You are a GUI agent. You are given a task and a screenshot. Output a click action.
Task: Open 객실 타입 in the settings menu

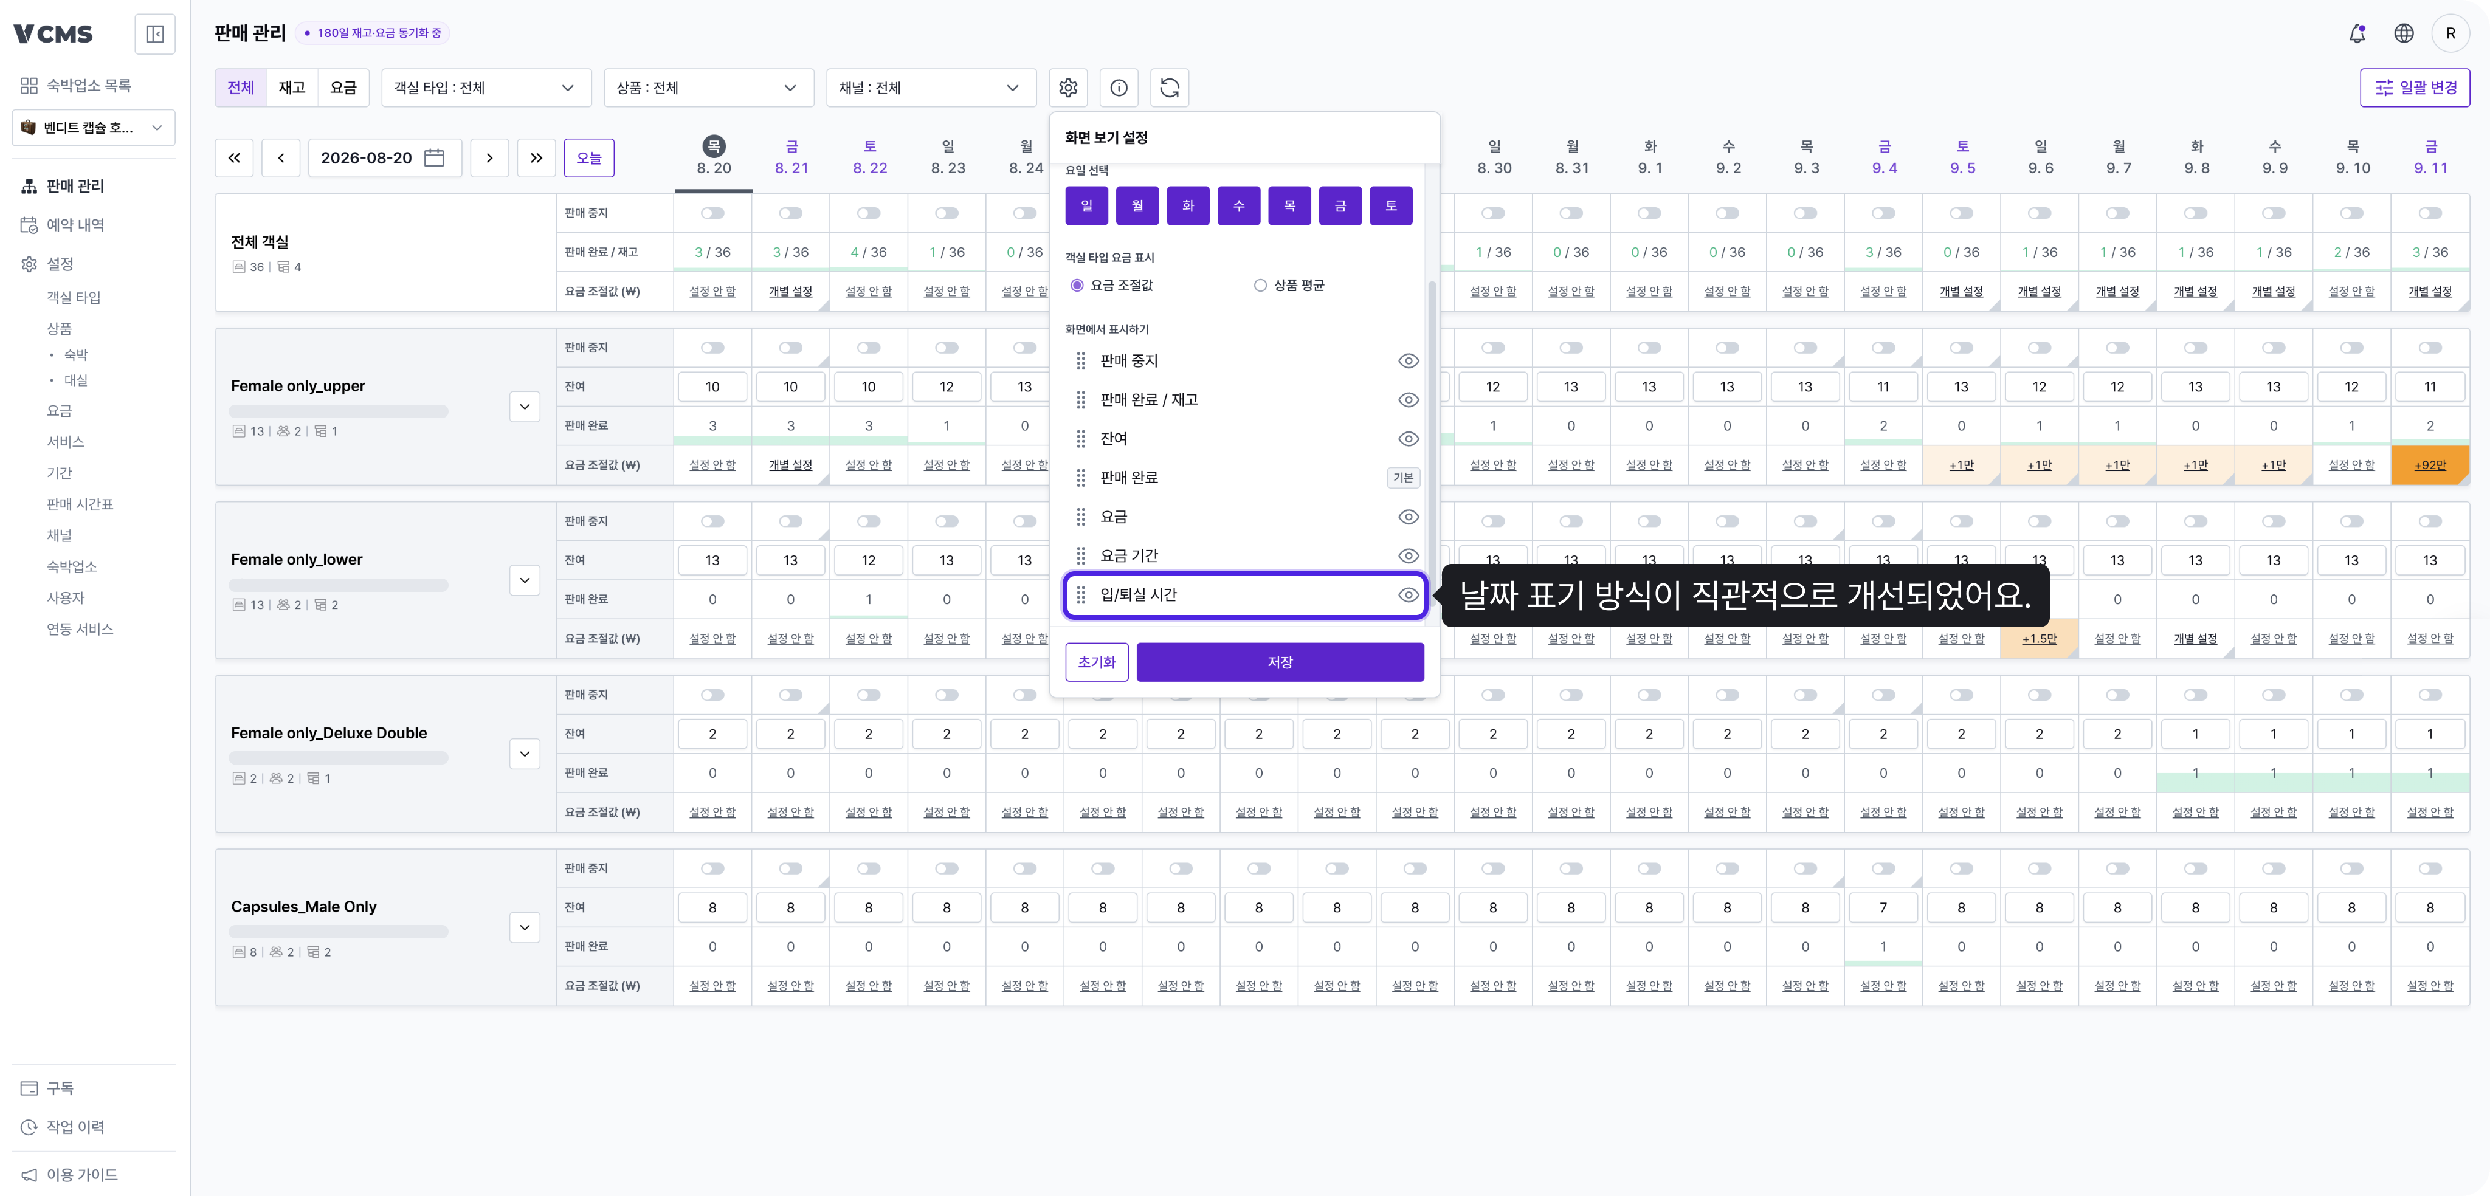(74, 298)
